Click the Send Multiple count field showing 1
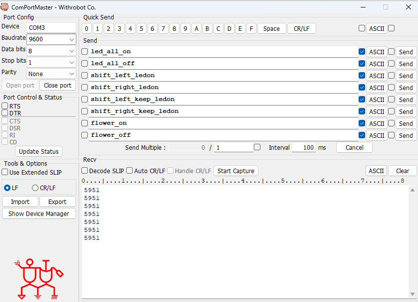Screen dimensions: 418x302 (234, 148)
